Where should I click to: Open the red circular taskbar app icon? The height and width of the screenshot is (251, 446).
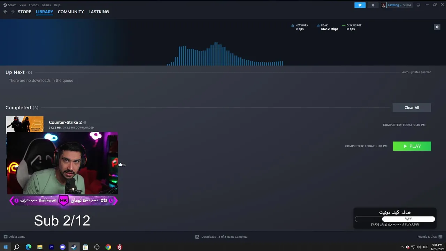tap(120, 247)
